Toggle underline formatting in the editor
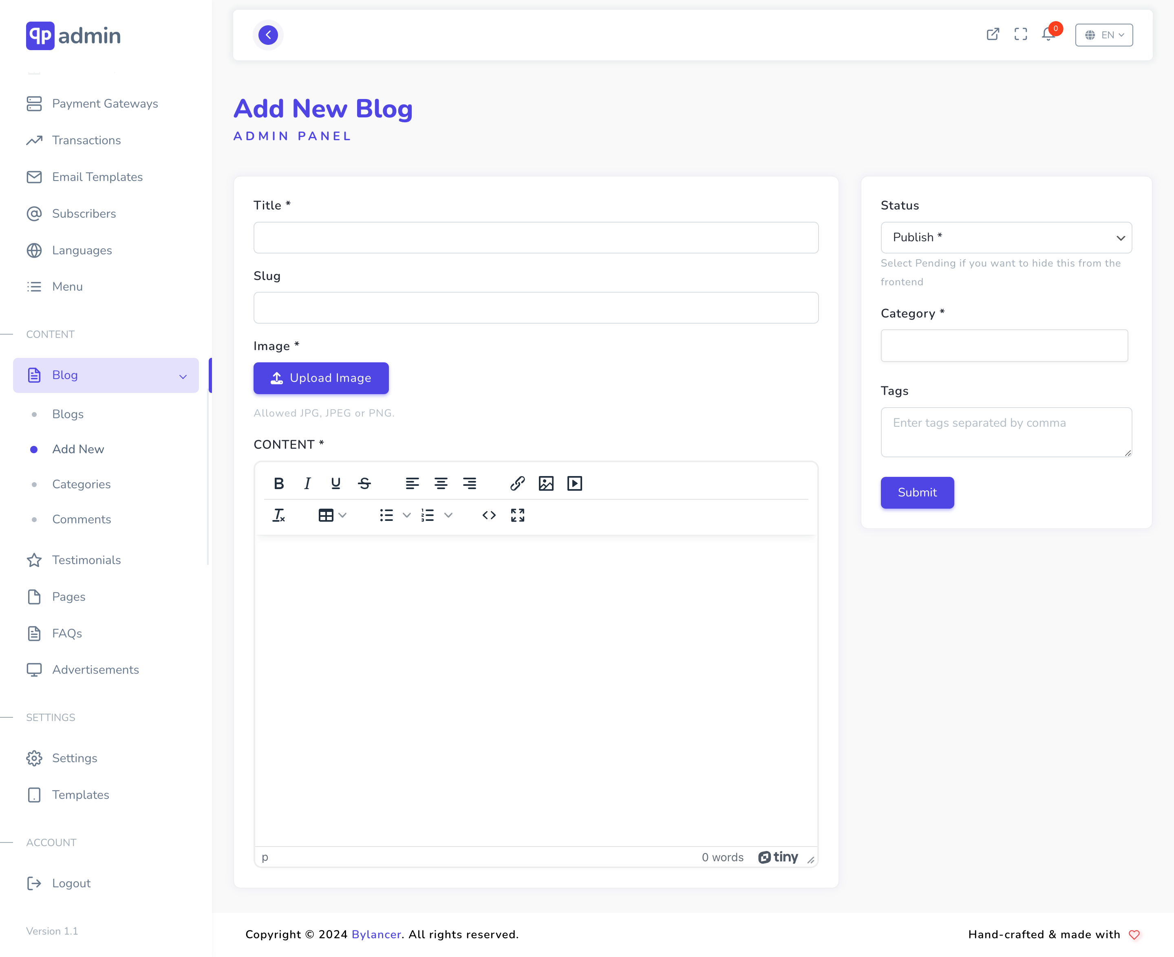The height and width of the screenshot is (957, 1174). point(336,483)
